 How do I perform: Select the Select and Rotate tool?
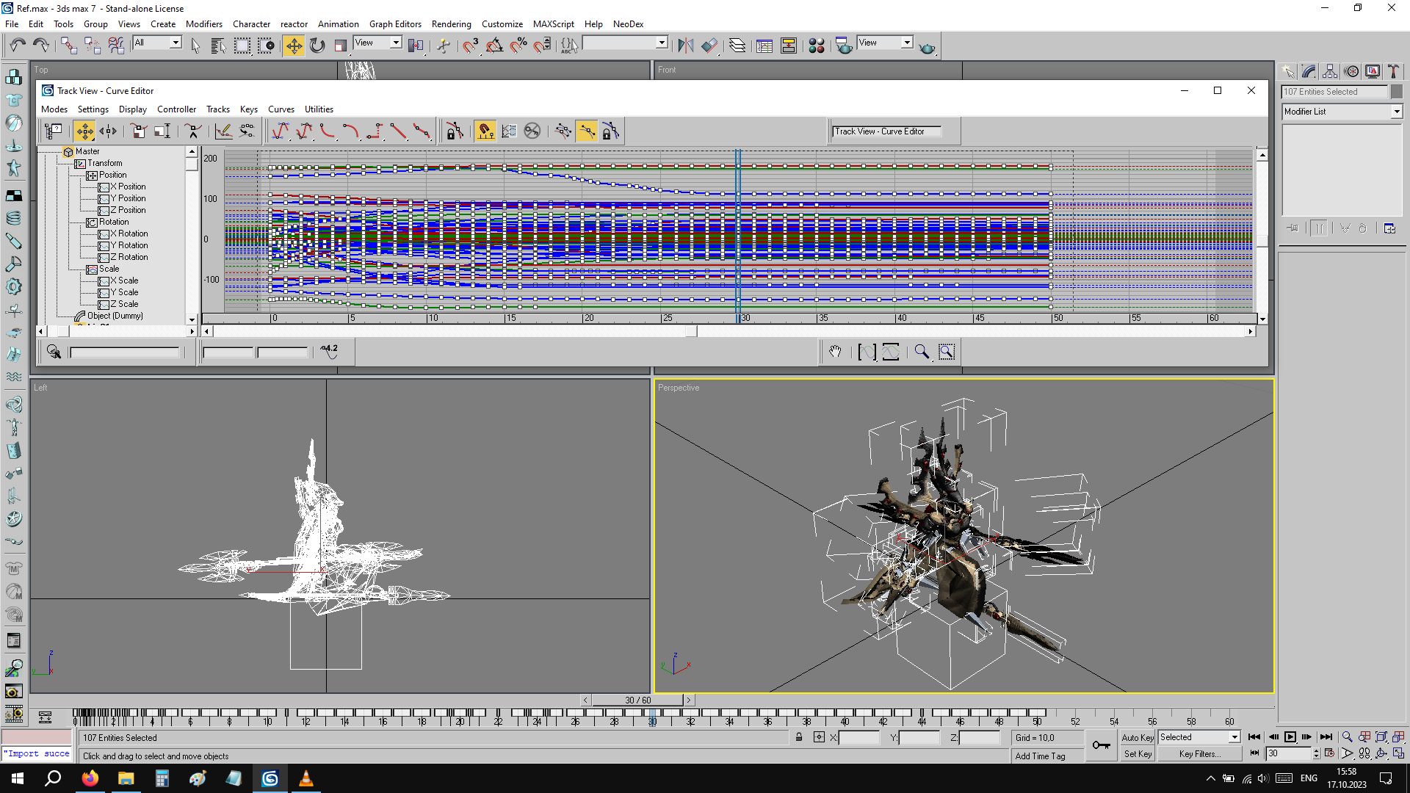(x=317, y=46)
